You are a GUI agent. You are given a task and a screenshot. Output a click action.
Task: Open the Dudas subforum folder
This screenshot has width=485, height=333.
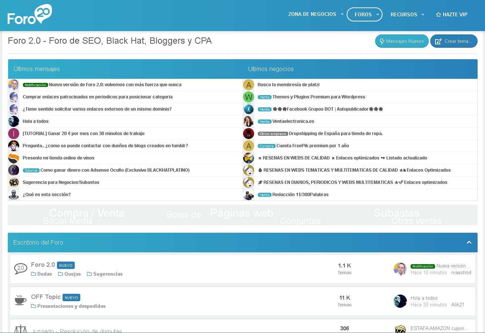coord(41,274)
